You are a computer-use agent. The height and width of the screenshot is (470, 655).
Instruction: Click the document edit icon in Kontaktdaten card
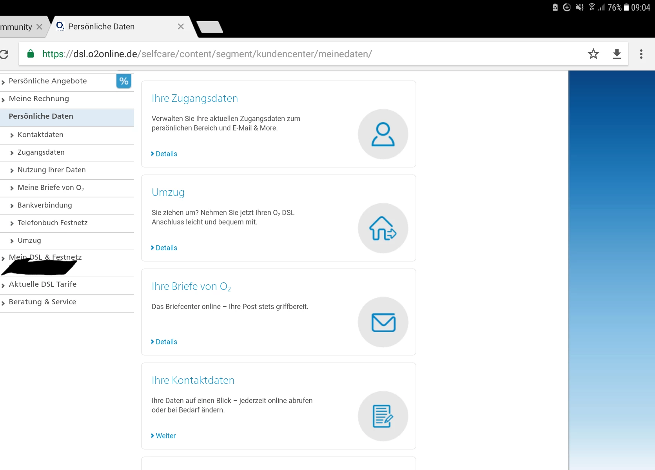383,416
